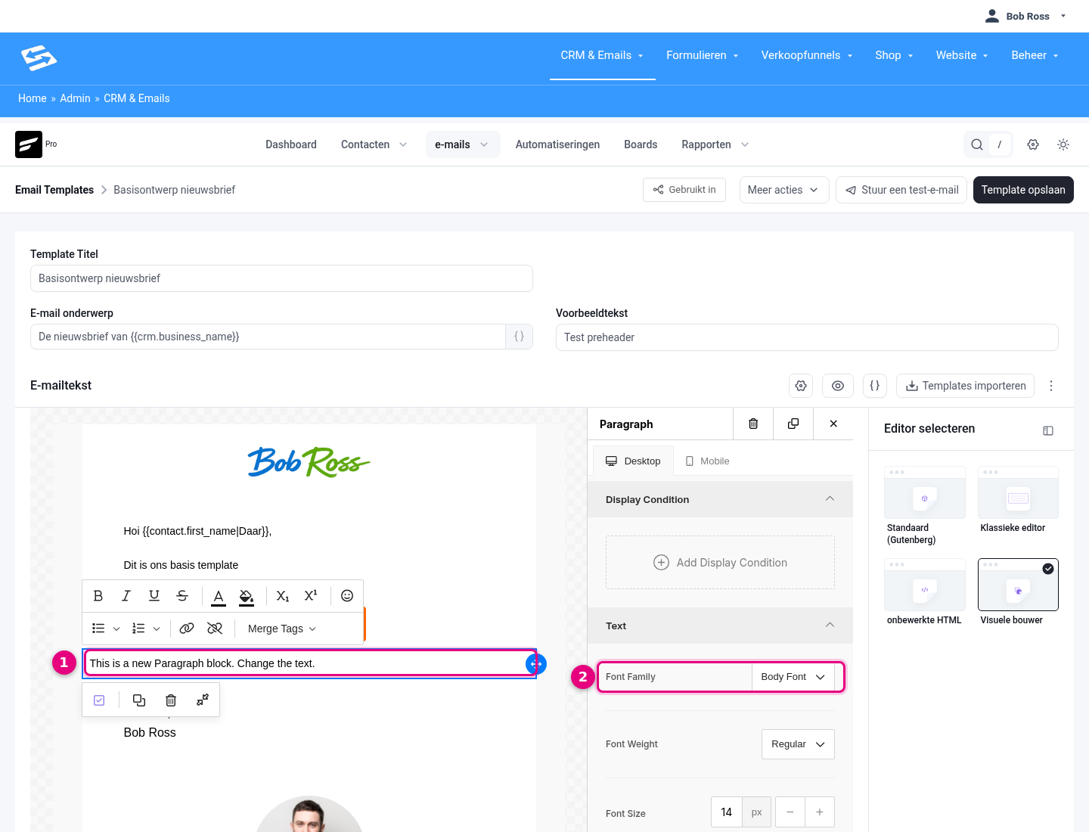
Task: Insert a link in the paragraph
Action: click(187, 629)
